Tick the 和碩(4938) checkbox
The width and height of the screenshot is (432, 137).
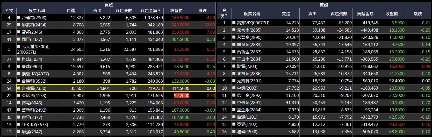pos(234,131)
